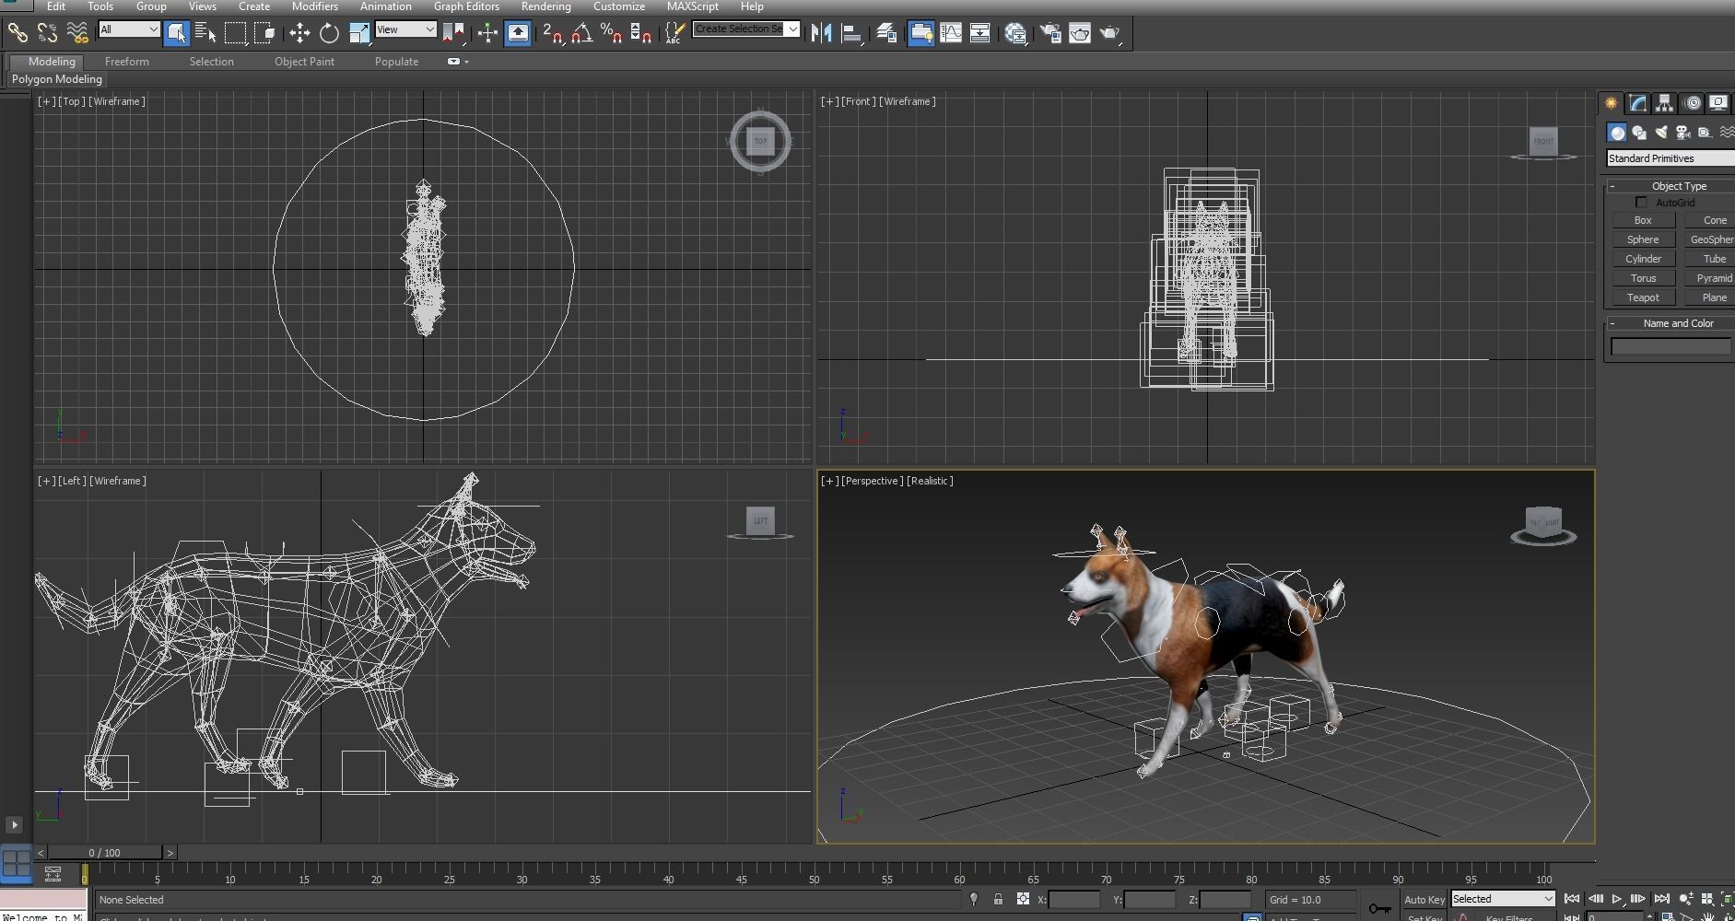Activate the Select Object arrow tool

pyautogui.click(x=176, y=33)
